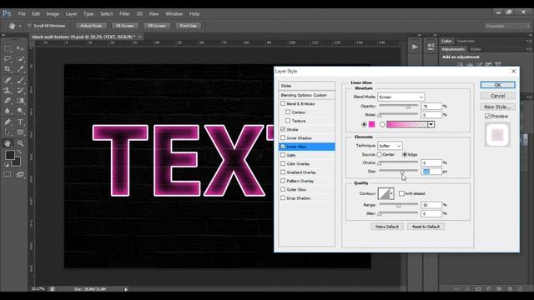The height and width of the screenshot is (300, 534).
Task: Select the Move tool
Action: tap(20, 48)
